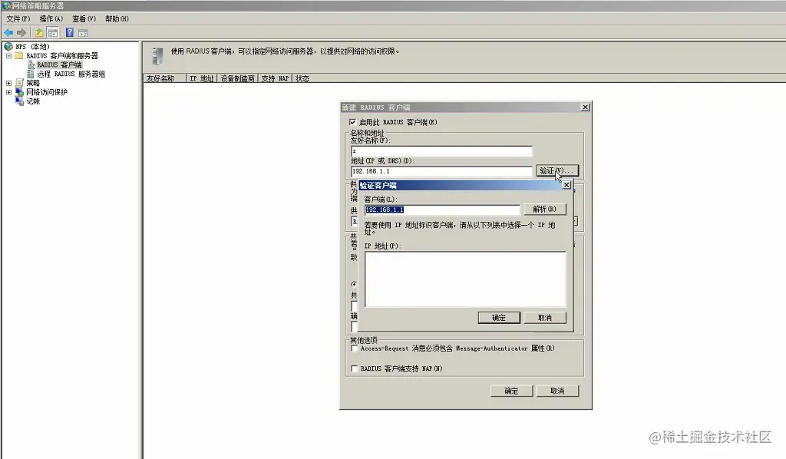Check the Access-Request Message-Authenticator option
This screenshot has width=786, height=459.
point(355,348)
